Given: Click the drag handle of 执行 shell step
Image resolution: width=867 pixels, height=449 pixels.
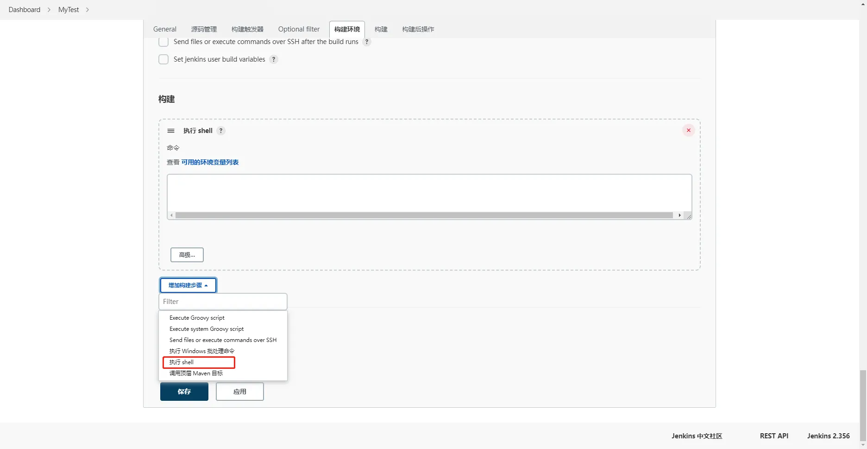Looking at the screenshot, I should [171, 131].
